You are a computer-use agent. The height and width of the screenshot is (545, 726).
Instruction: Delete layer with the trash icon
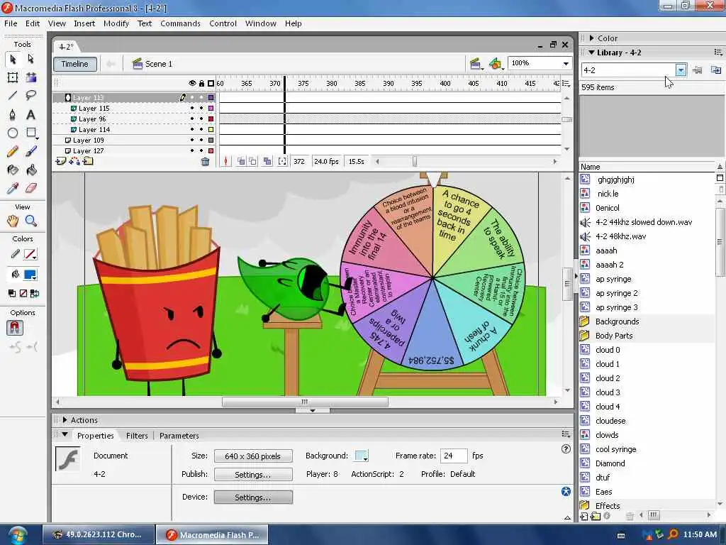tap(205, 161)
